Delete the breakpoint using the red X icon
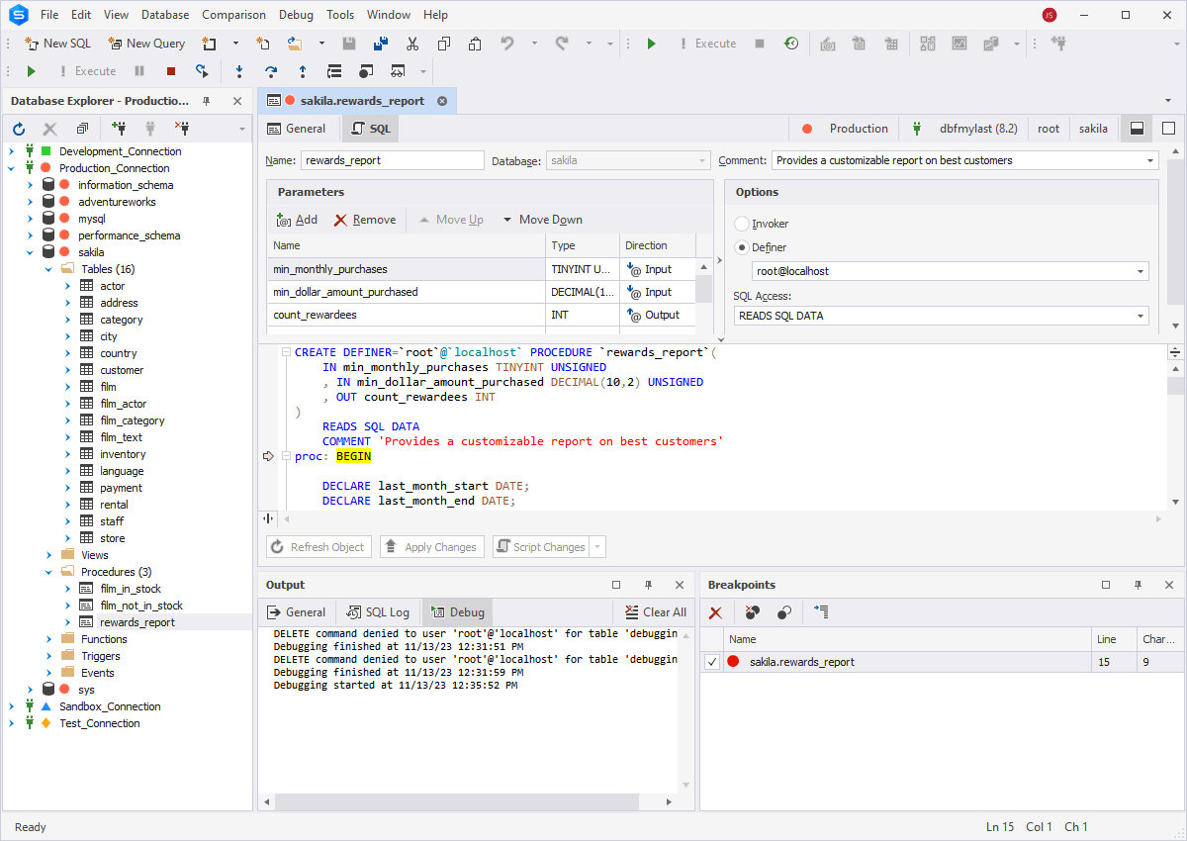1187x841 pixels. [715, 612]
